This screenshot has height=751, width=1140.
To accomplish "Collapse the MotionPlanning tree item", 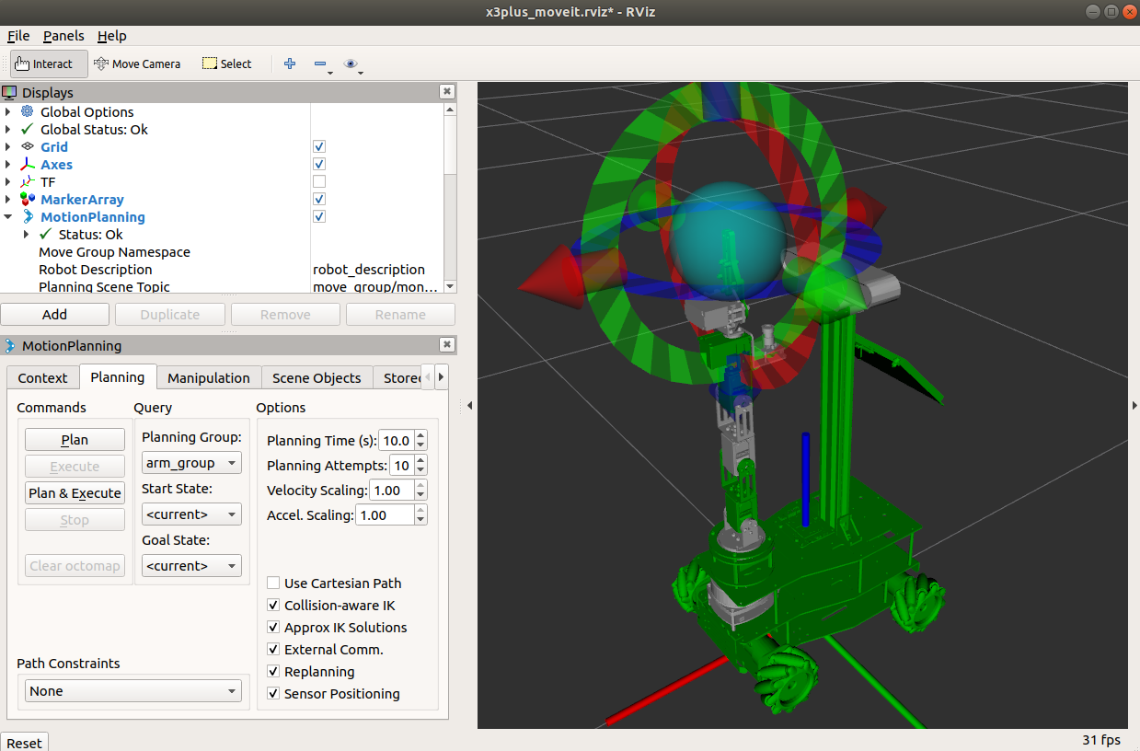I will 8,217.
